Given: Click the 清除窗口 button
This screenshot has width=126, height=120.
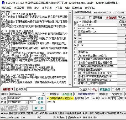Looking at the screenshot, I should 8,89.
